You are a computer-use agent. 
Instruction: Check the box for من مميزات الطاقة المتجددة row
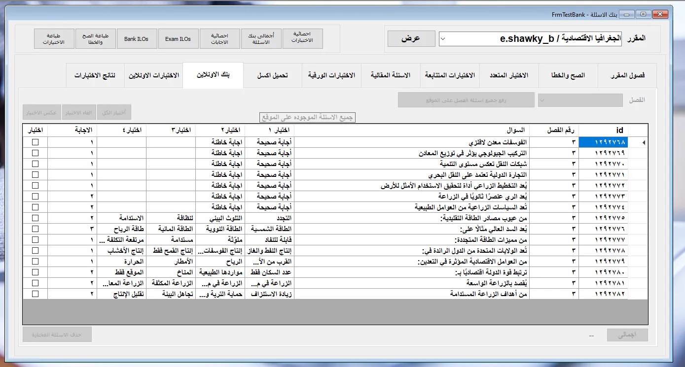[x=35, y=239]
